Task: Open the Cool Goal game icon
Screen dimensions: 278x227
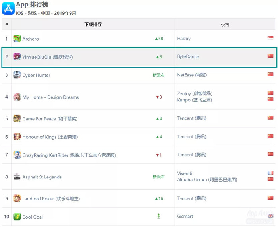Action: pos(17,217)
